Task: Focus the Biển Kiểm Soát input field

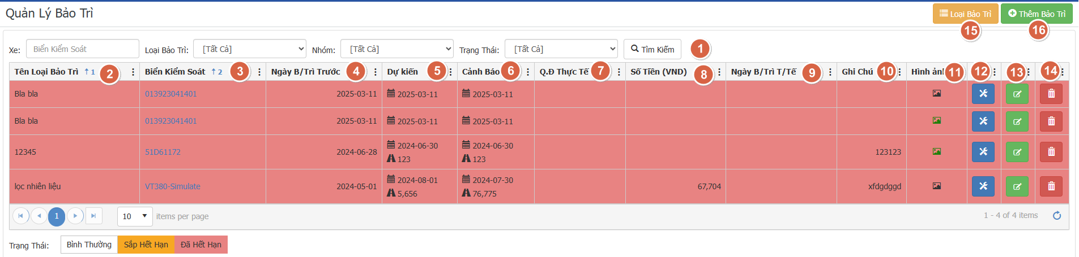Action: coord(82,49)
